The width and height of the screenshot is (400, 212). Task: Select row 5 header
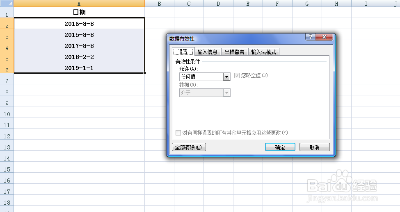tap(7, 57)
